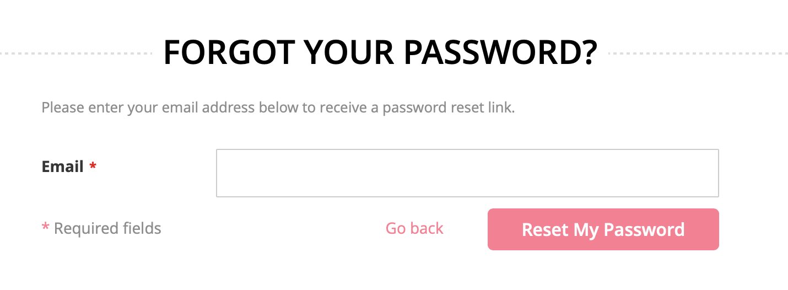The height and width of the screenshot is (290, 788).
Task: Focus the empty email address text box
Action: click(467, 173)
